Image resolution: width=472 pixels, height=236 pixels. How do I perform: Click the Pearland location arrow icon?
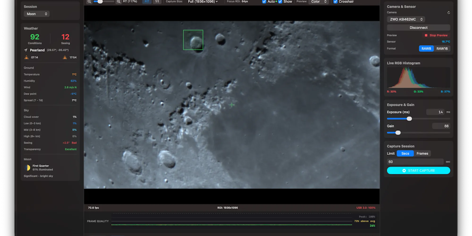pyautogui.click(x=26, y=50)
